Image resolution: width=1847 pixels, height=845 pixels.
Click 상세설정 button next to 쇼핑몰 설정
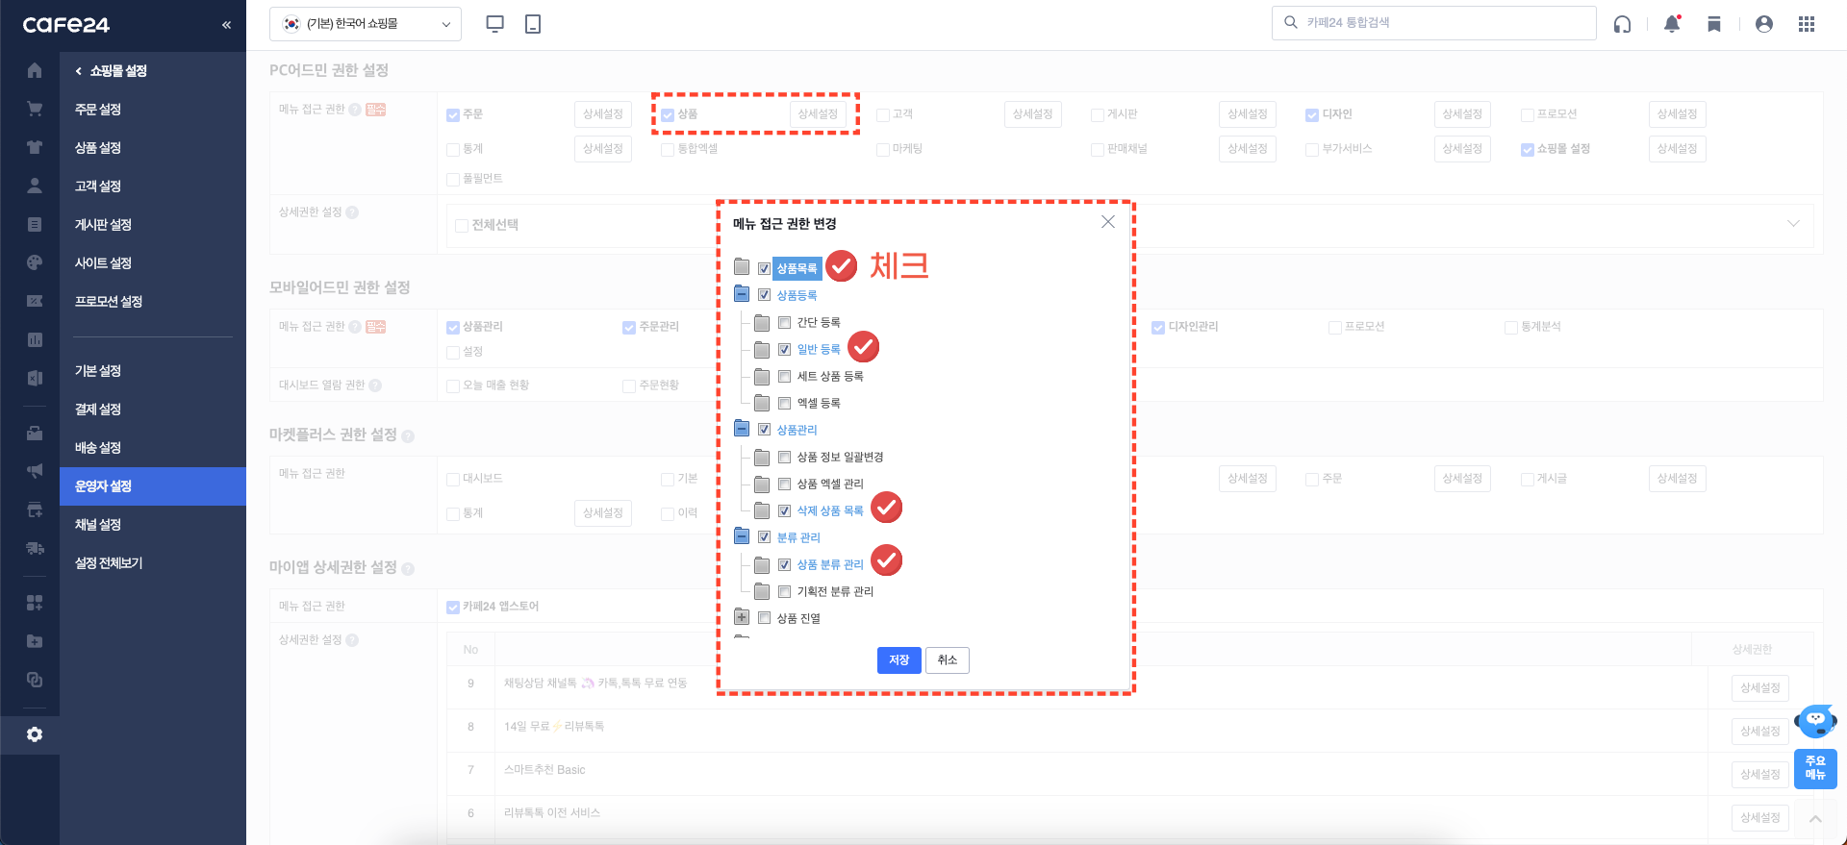tap(1677, 149)
